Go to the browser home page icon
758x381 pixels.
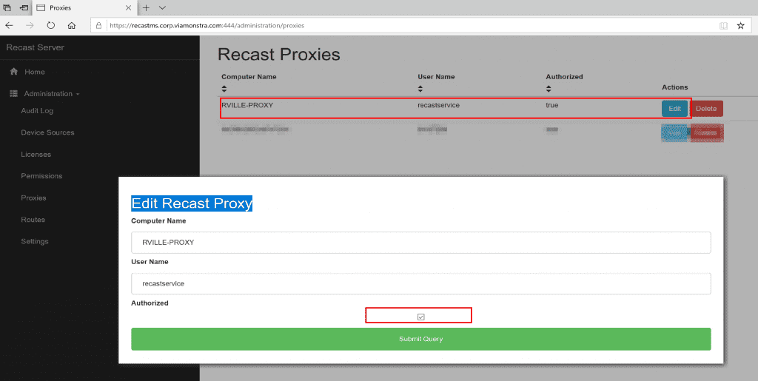coord(72,25)
